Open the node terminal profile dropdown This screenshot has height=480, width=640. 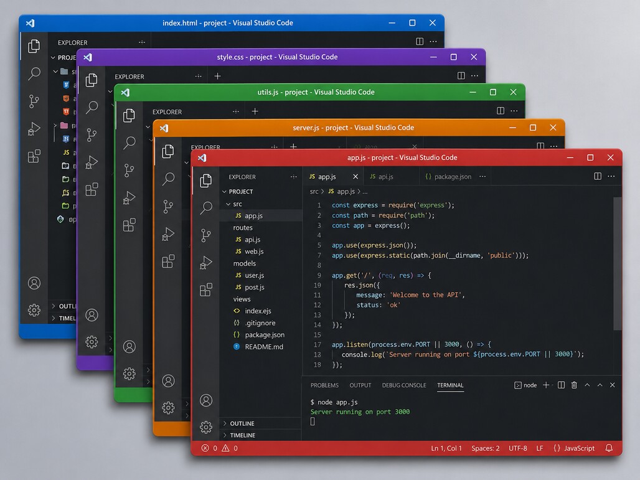525,385
